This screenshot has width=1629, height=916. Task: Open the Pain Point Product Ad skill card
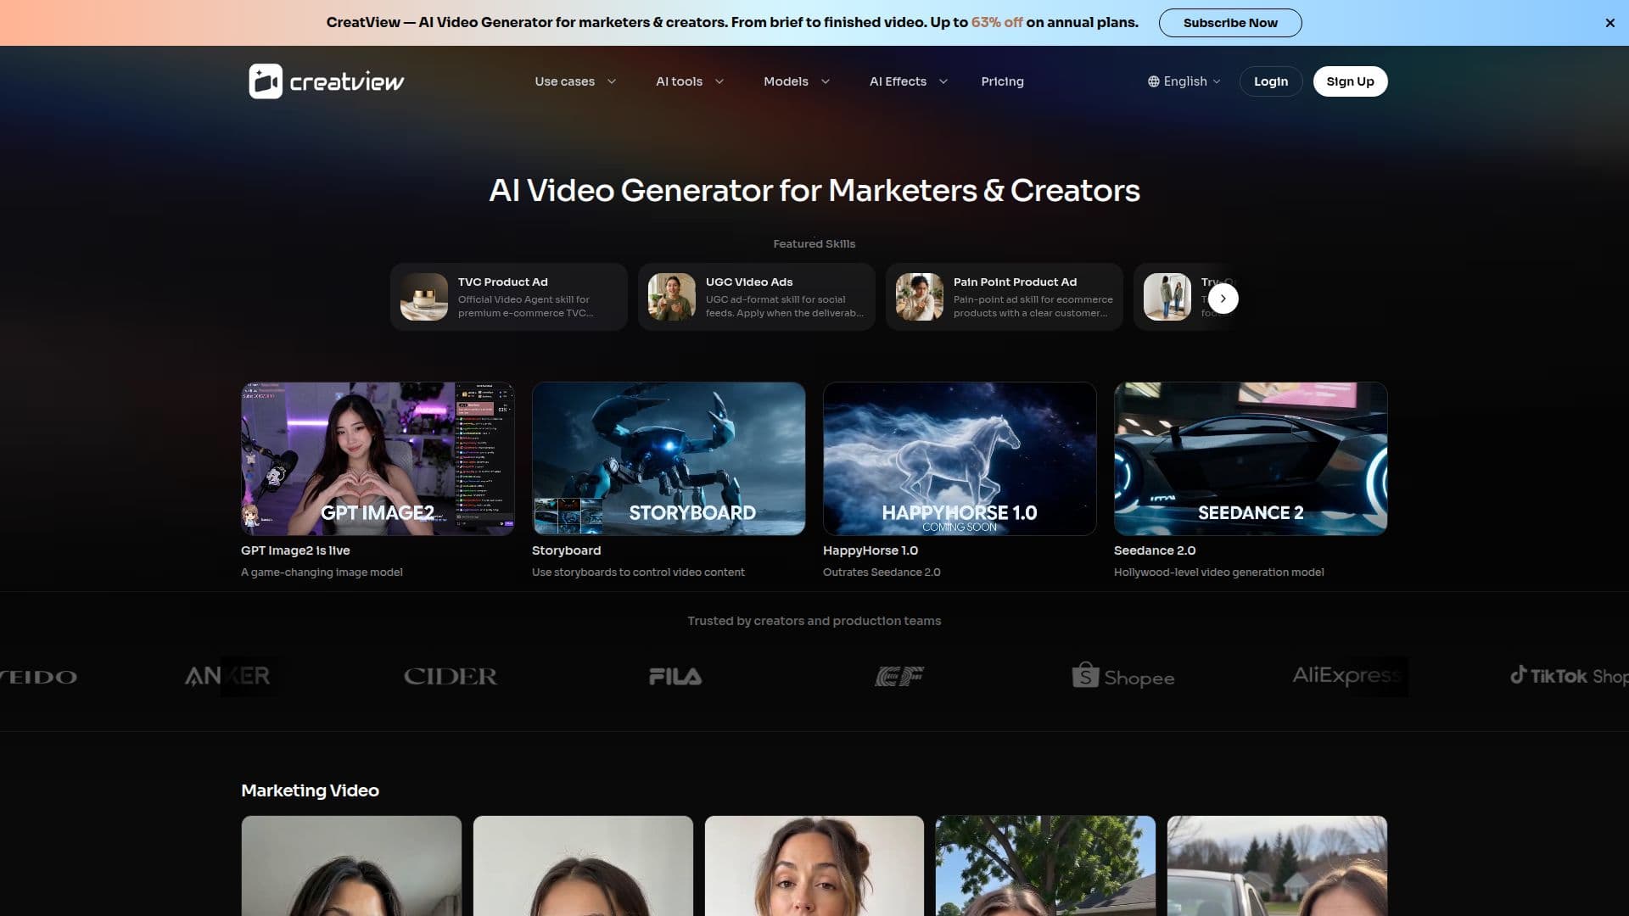1005,297
